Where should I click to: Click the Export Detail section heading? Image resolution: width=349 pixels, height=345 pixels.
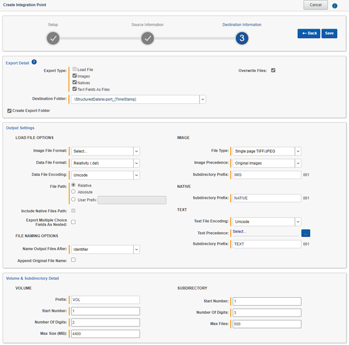coord(17,63)
